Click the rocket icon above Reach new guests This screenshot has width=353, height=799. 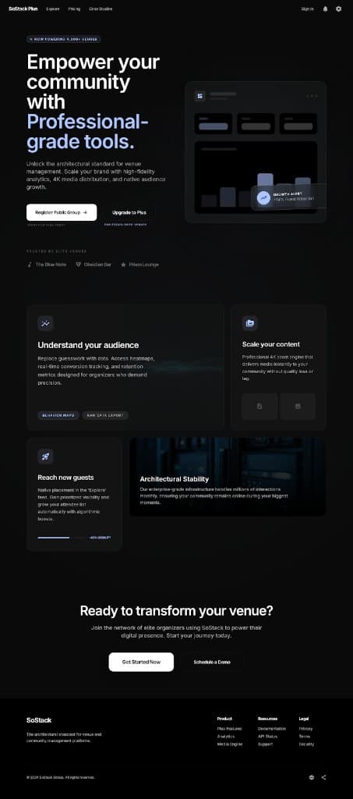pyautogui.click(x=45, y=456)
